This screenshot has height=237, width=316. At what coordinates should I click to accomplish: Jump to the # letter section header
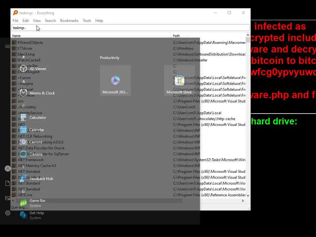point(23,57)
